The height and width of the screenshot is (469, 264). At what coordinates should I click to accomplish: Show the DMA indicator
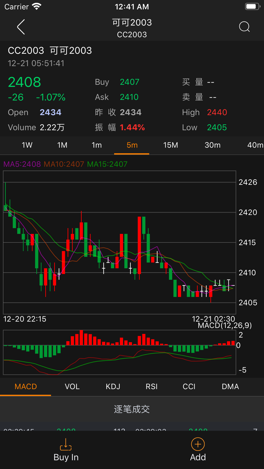[230, 386]
